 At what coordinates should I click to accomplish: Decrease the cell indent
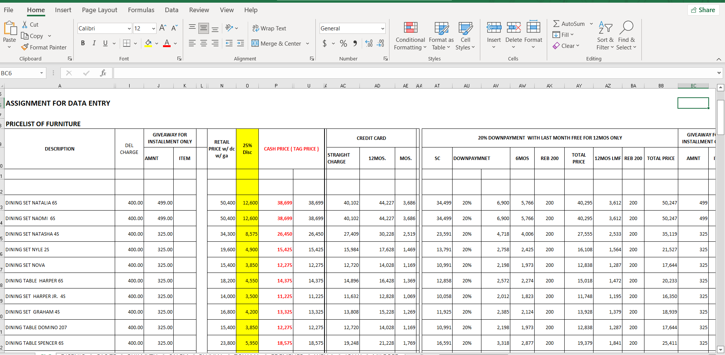(x=229, y=43)
